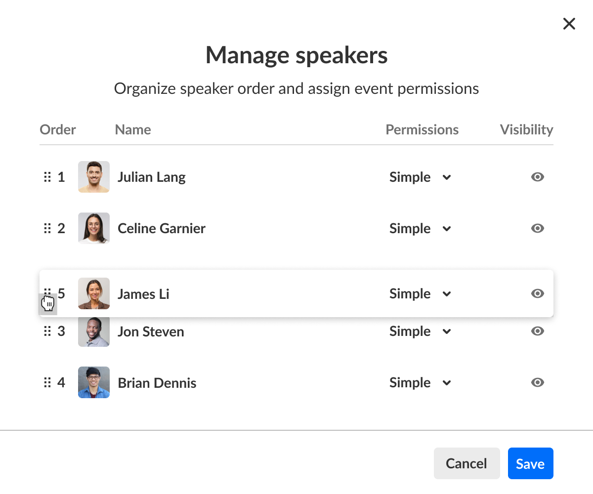
Task: Change permissions for Jon Steven
Action: 421,331
